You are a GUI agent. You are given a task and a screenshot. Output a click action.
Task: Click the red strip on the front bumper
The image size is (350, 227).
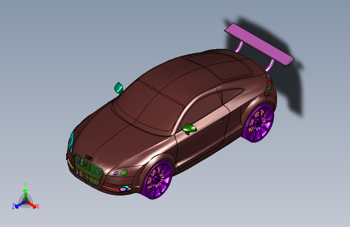(111, 187)
